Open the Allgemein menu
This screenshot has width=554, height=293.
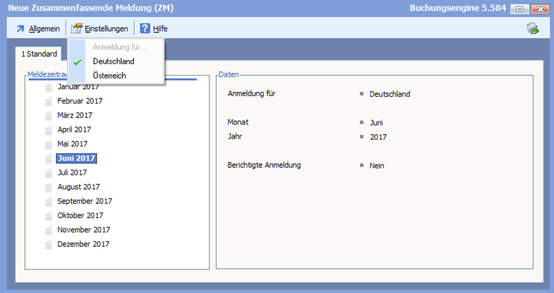click(44, 29)
